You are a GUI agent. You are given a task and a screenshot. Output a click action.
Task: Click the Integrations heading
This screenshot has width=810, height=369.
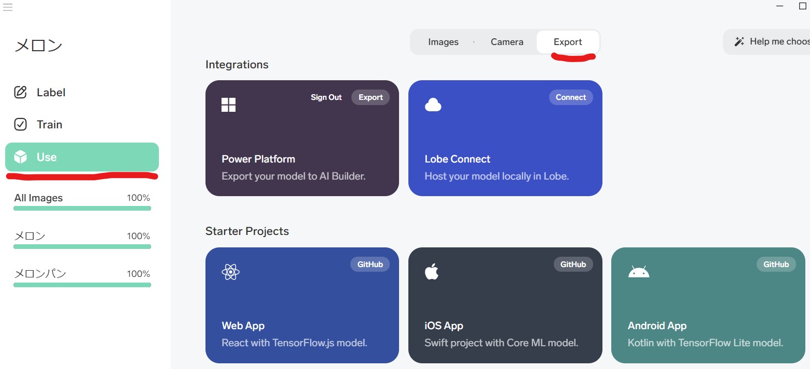pyautogui.click(x=237, y=65)
